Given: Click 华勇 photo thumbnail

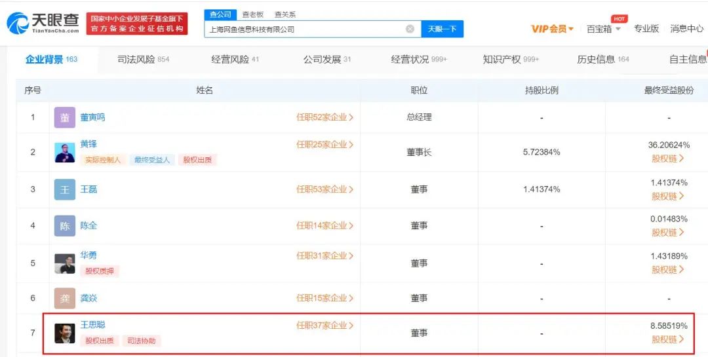Looking at the screenshot, I should [x=64, y=263].
